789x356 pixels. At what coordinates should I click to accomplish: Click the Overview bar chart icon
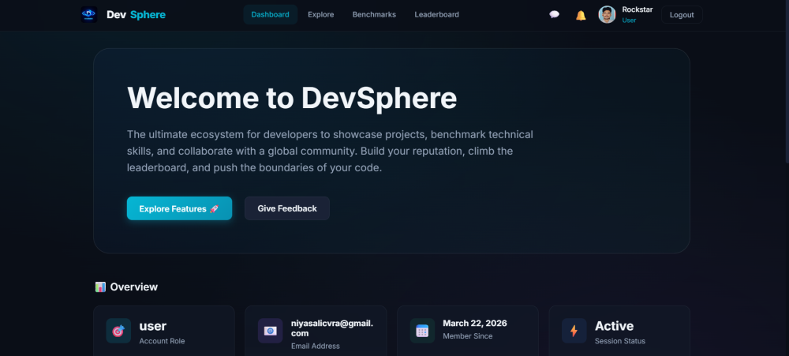click(100, 287)
